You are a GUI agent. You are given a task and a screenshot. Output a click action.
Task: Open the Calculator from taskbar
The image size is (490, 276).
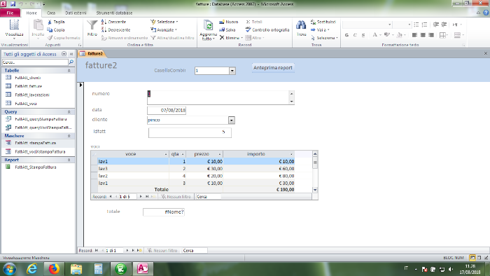[x=99, y=269]
